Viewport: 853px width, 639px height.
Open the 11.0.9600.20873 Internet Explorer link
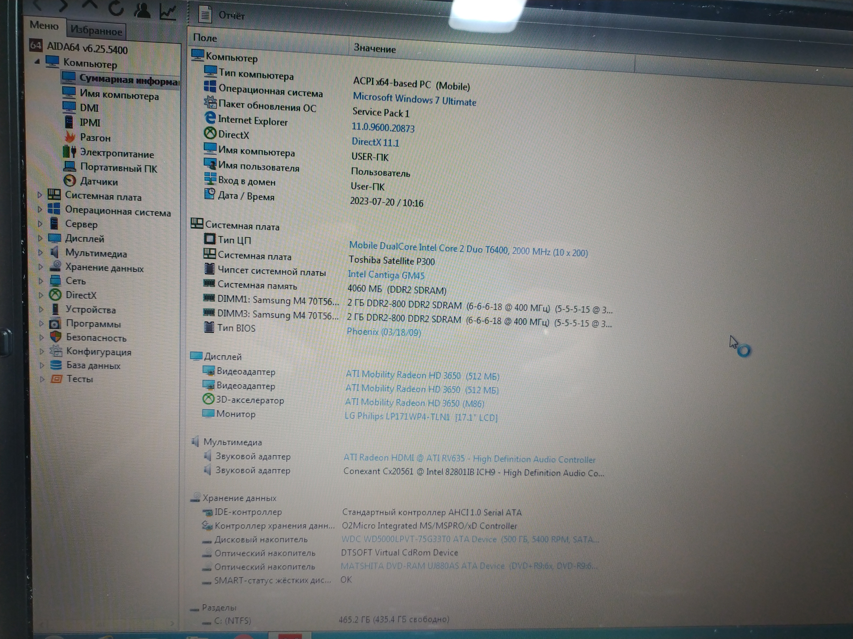(x=383, y=128)
